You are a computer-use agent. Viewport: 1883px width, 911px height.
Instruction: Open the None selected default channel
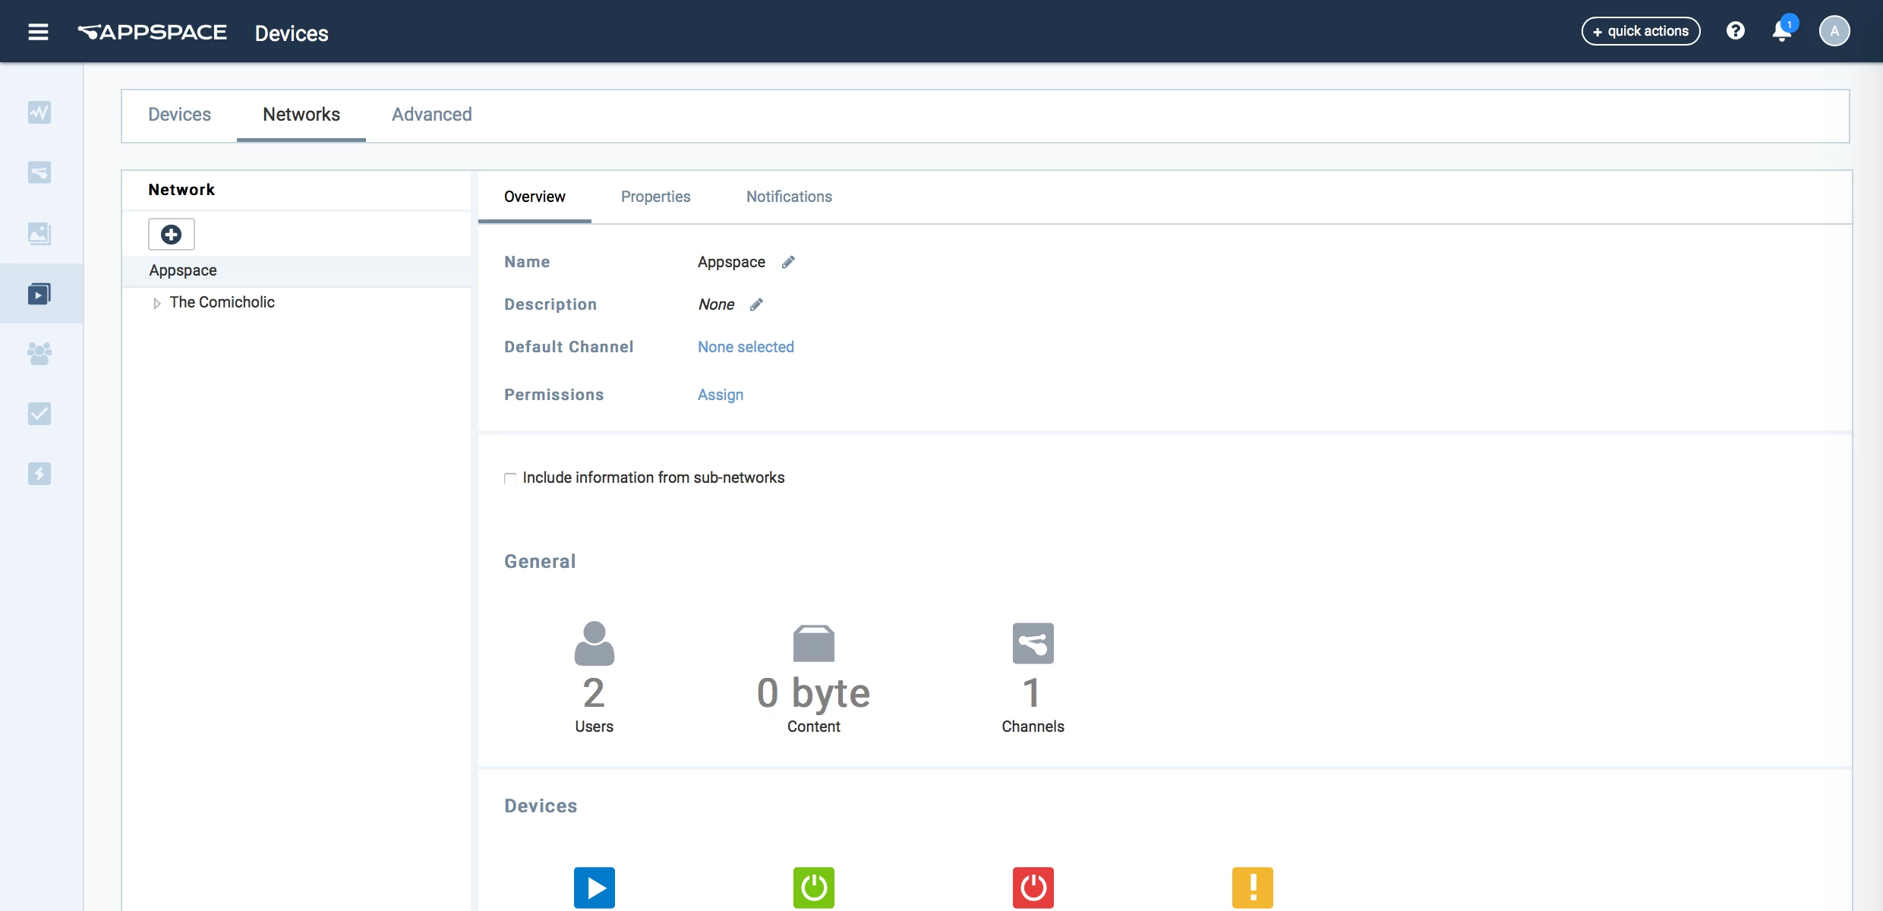click(745, 347)
